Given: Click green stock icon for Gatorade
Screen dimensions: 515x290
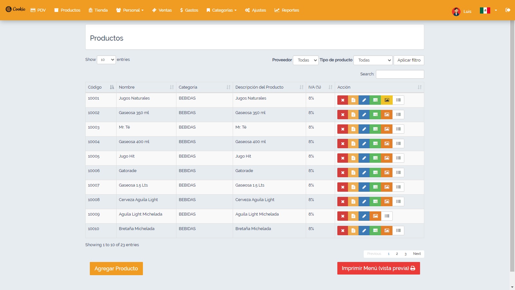Looking at the screenshot, I should 375,173.
